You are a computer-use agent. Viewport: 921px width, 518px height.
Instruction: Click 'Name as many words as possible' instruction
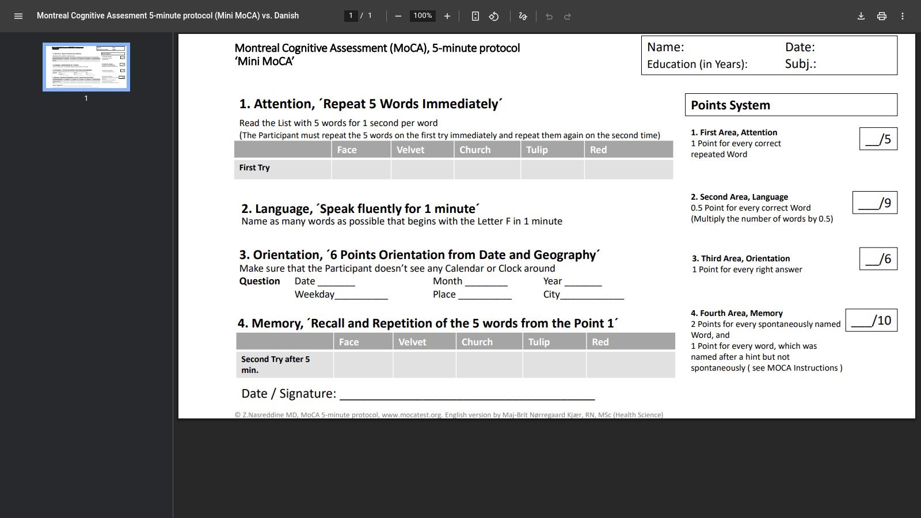point(402,221)
